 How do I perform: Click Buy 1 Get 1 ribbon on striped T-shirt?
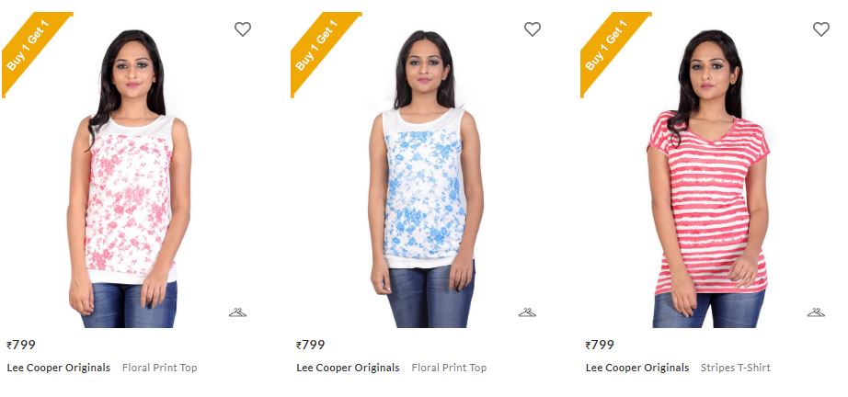point(609,48)
